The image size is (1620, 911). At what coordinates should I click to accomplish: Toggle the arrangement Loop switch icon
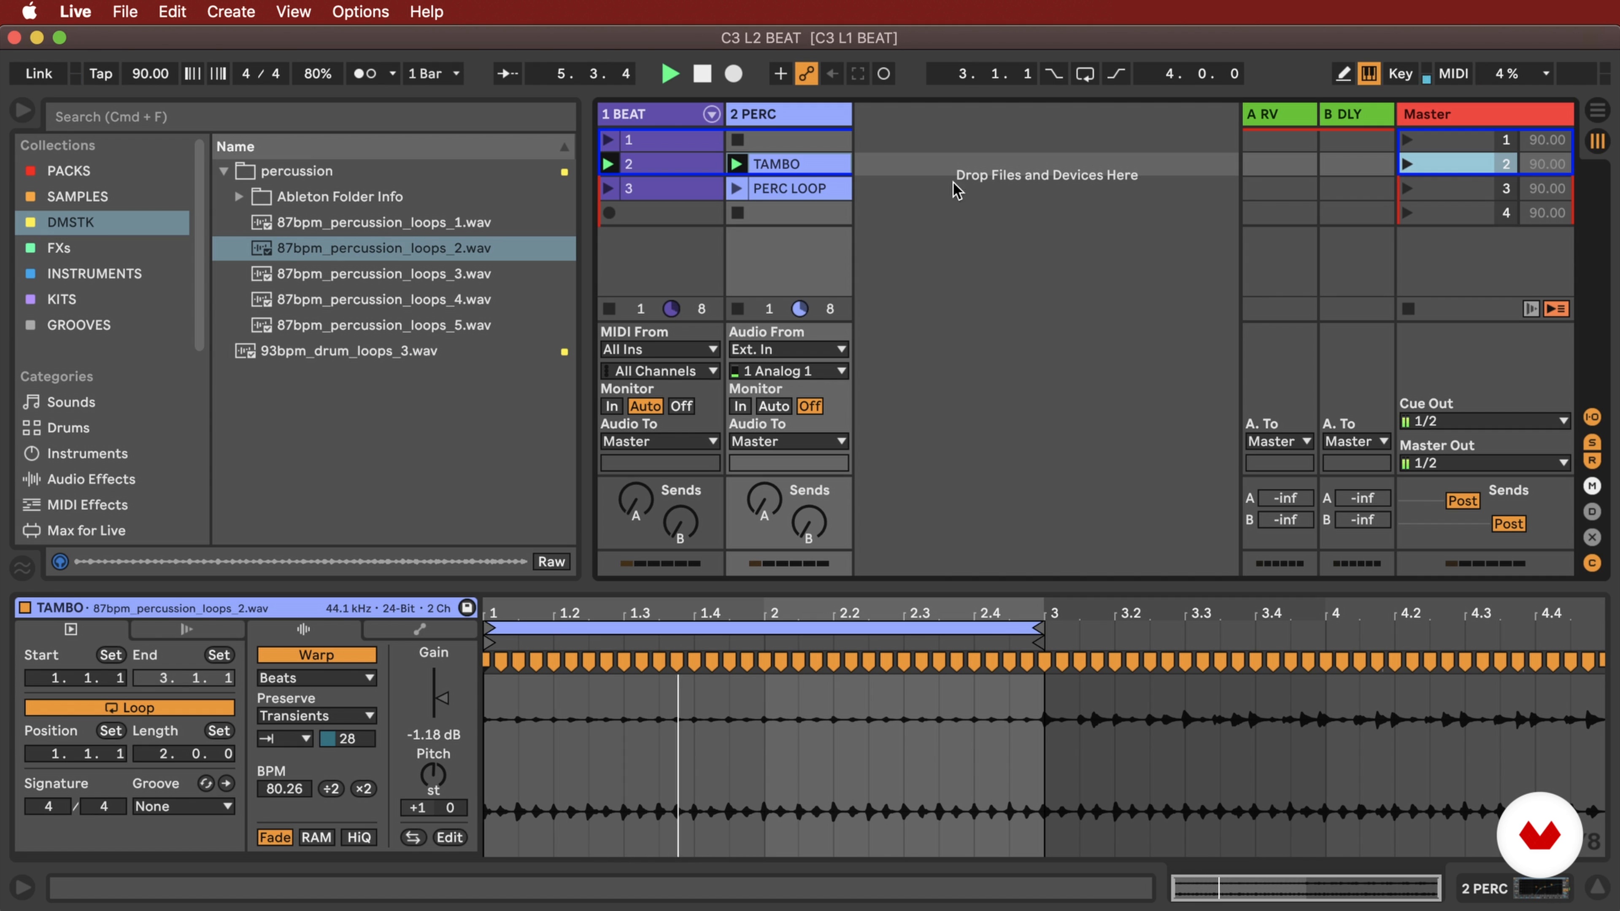(1085, 73)
